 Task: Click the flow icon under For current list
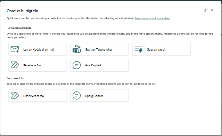point(15,95)
